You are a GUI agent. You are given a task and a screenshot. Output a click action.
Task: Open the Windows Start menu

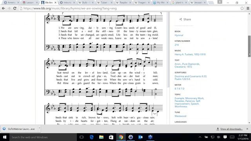pyautogui.click(x=5, y=137)
